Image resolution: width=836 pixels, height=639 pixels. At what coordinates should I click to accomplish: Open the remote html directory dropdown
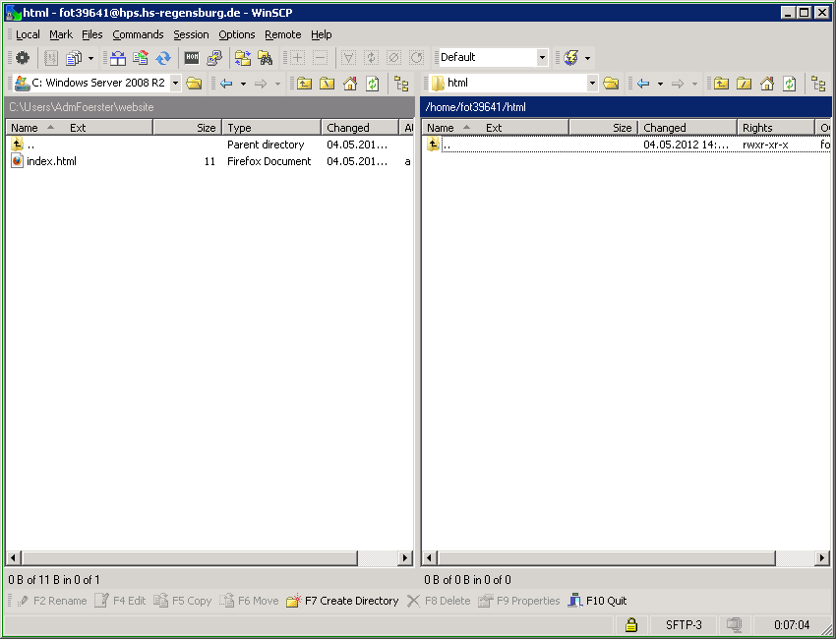click(x=592, y=84)
